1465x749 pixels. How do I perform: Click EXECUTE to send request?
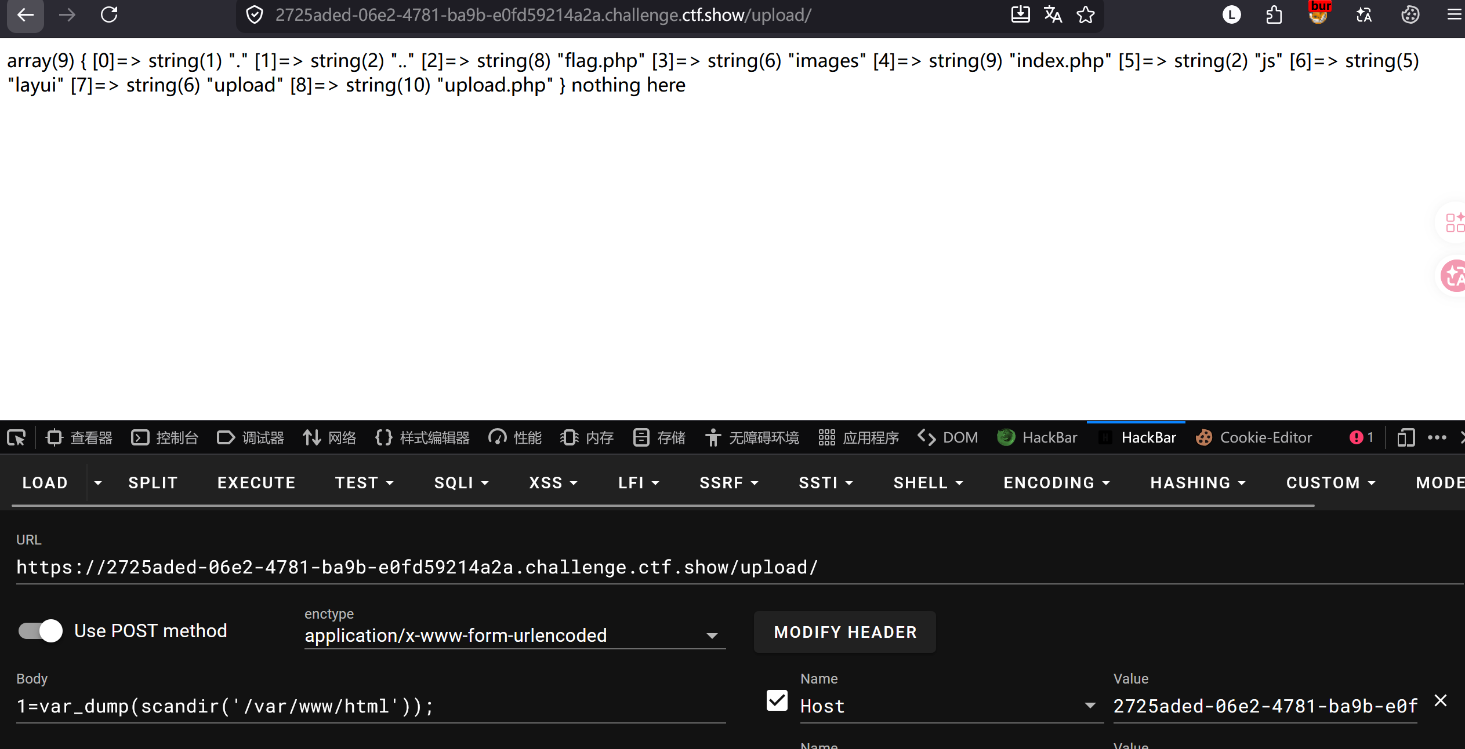256,483
